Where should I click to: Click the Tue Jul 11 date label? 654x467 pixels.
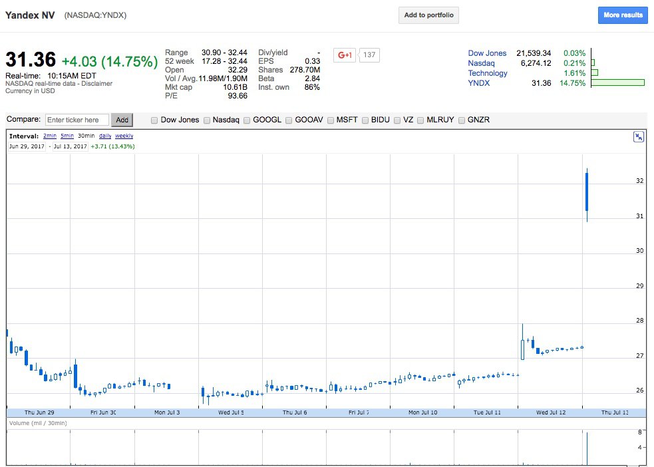coord(487,412)
